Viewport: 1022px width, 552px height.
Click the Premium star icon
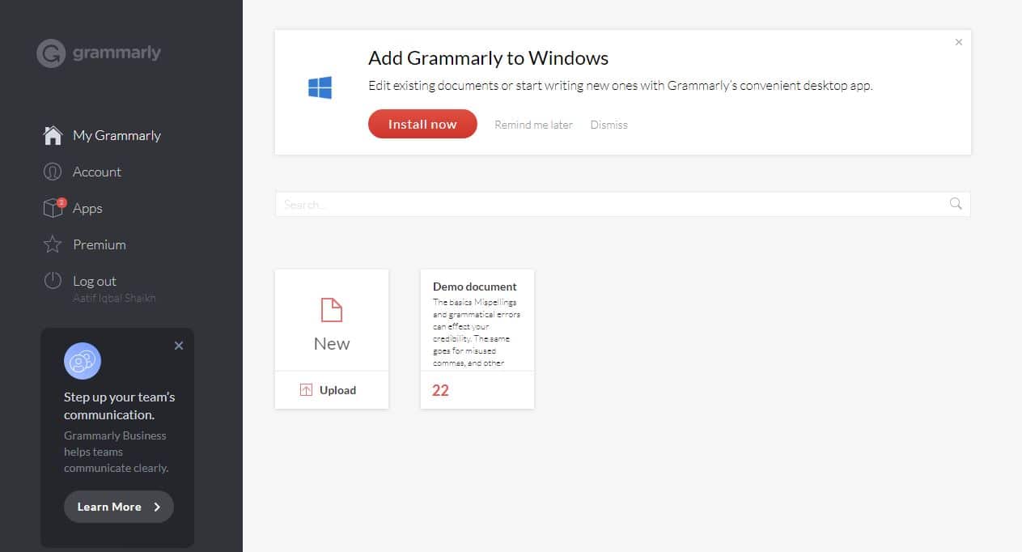pos(53,244)
